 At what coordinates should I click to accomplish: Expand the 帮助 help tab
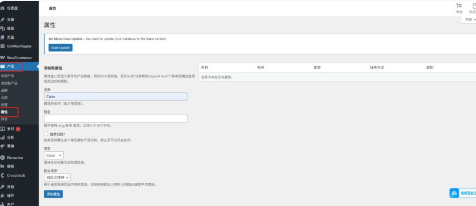click(x=470, y=19)
